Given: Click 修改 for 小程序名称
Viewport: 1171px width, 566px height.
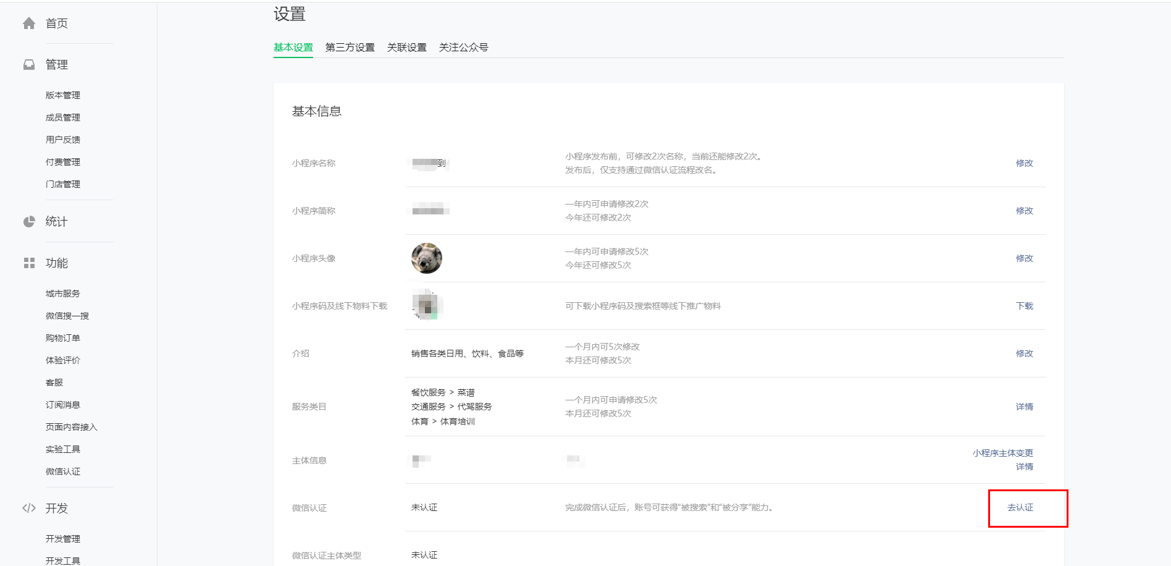Looking at the screenshot, I should pyautogui.click(x=1024, y=163).
